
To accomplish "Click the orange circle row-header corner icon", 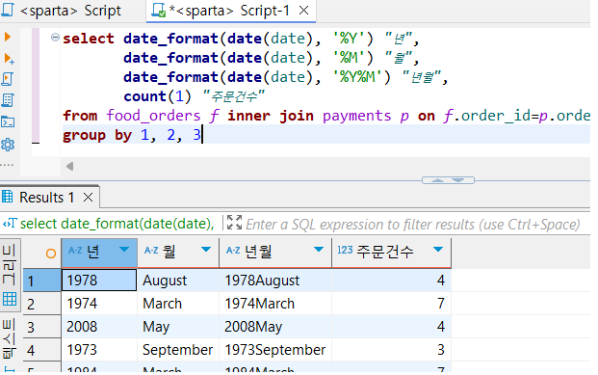I will [x=51, y=254].
